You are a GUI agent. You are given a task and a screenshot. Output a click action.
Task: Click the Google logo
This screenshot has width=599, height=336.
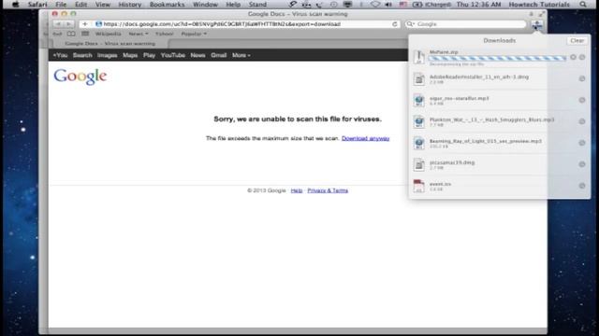[80, 77]
